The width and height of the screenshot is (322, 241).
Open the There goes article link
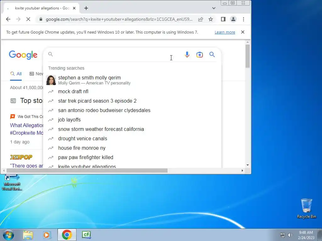pyautogui.click(x=27, y=166)
